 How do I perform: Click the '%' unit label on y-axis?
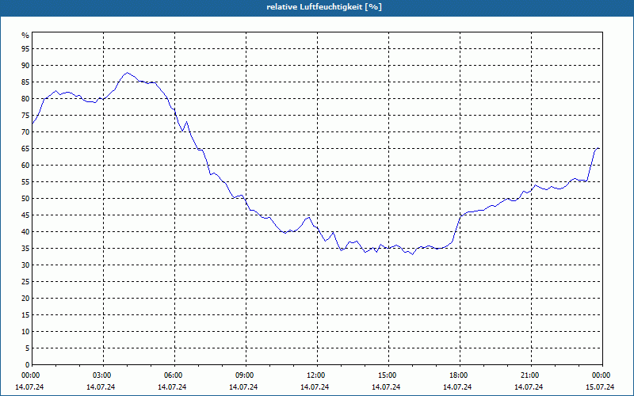[x=25, y=36]
